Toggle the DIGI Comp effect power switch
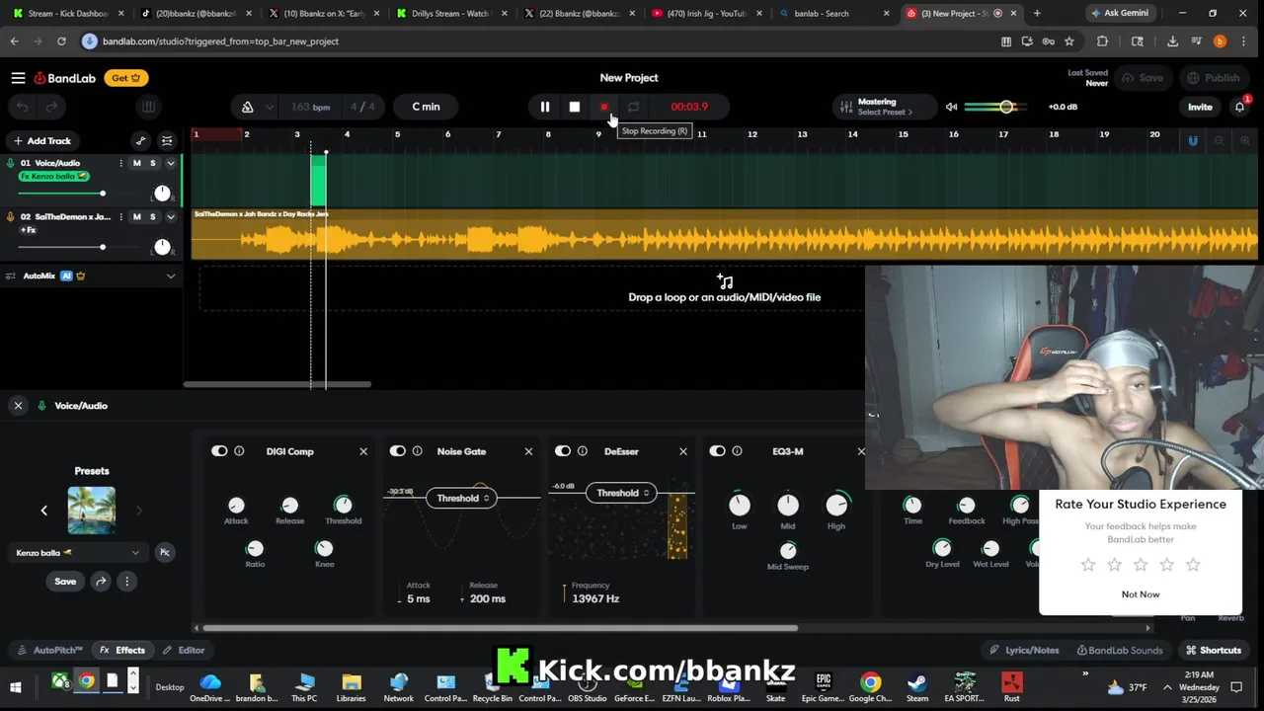 tap(219, 451)
